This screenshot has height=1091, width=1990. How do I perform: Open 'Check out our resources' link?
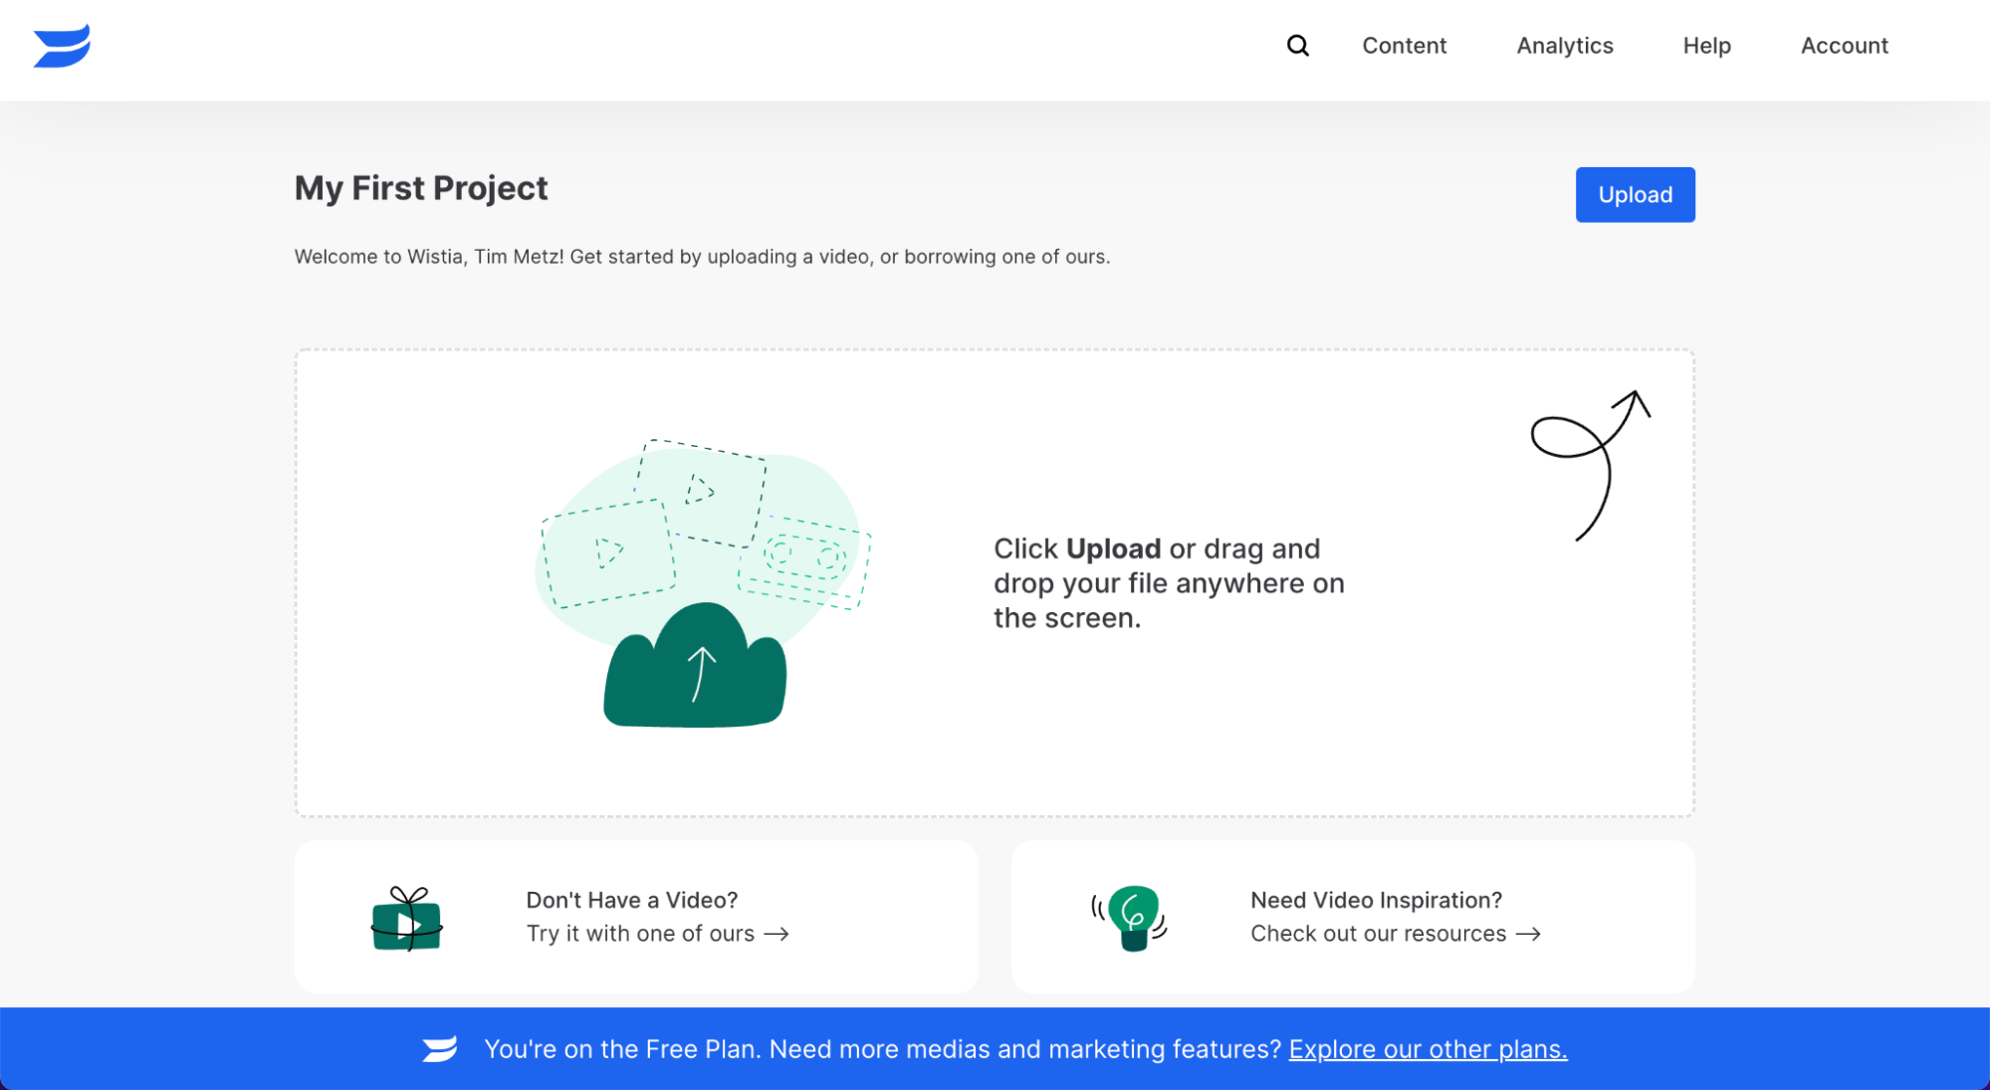[x=1378, y=934]
